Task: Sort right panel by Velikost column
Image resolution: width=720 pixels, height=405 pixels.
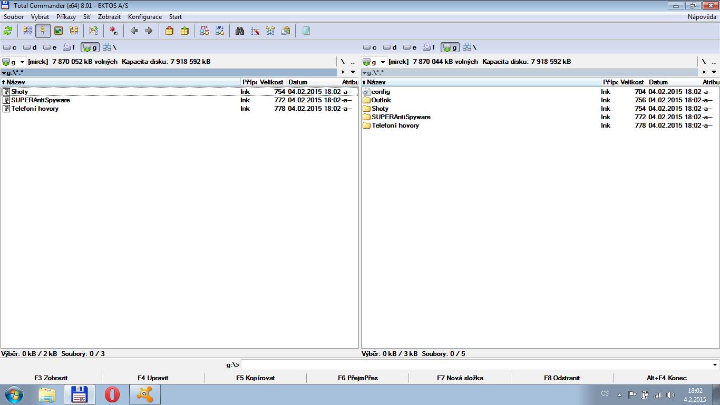Action: tap(633, 82)
